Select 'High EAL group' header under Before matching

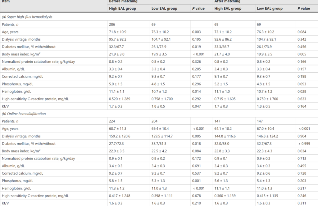pos(122,8)
